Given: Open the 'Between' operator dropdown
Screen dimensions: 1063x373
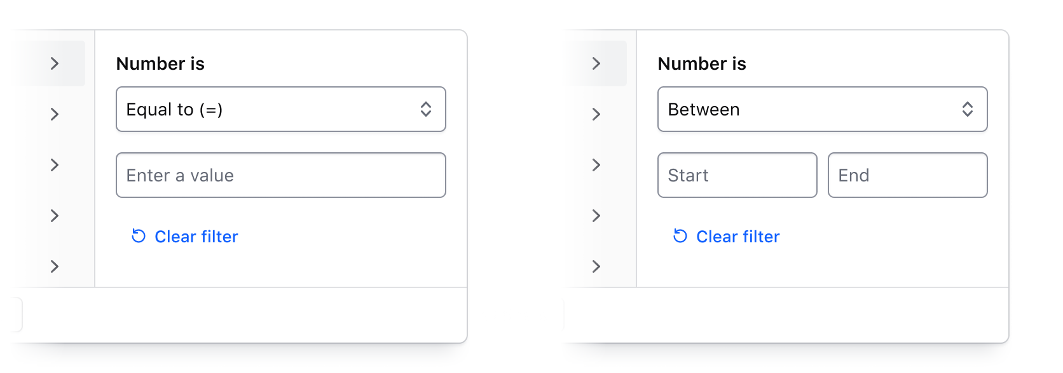Looking at the screenshot, I should [821, 109].
